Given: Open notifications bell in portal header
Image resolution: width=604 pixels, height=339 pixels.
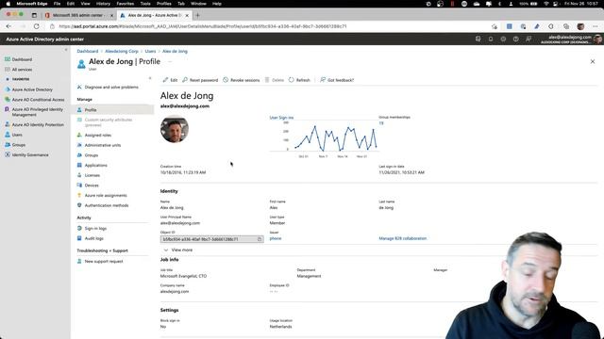Looking at the screenshot, I should coord(491,40).
